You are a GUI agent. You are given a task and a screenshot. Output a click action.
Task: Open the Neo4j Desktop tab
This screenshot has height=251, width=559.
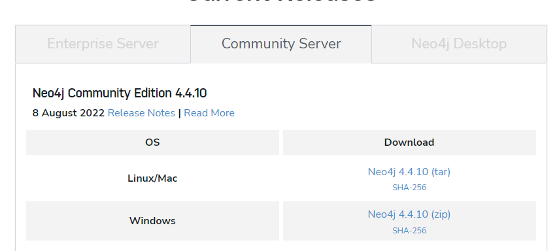point(459,44)
